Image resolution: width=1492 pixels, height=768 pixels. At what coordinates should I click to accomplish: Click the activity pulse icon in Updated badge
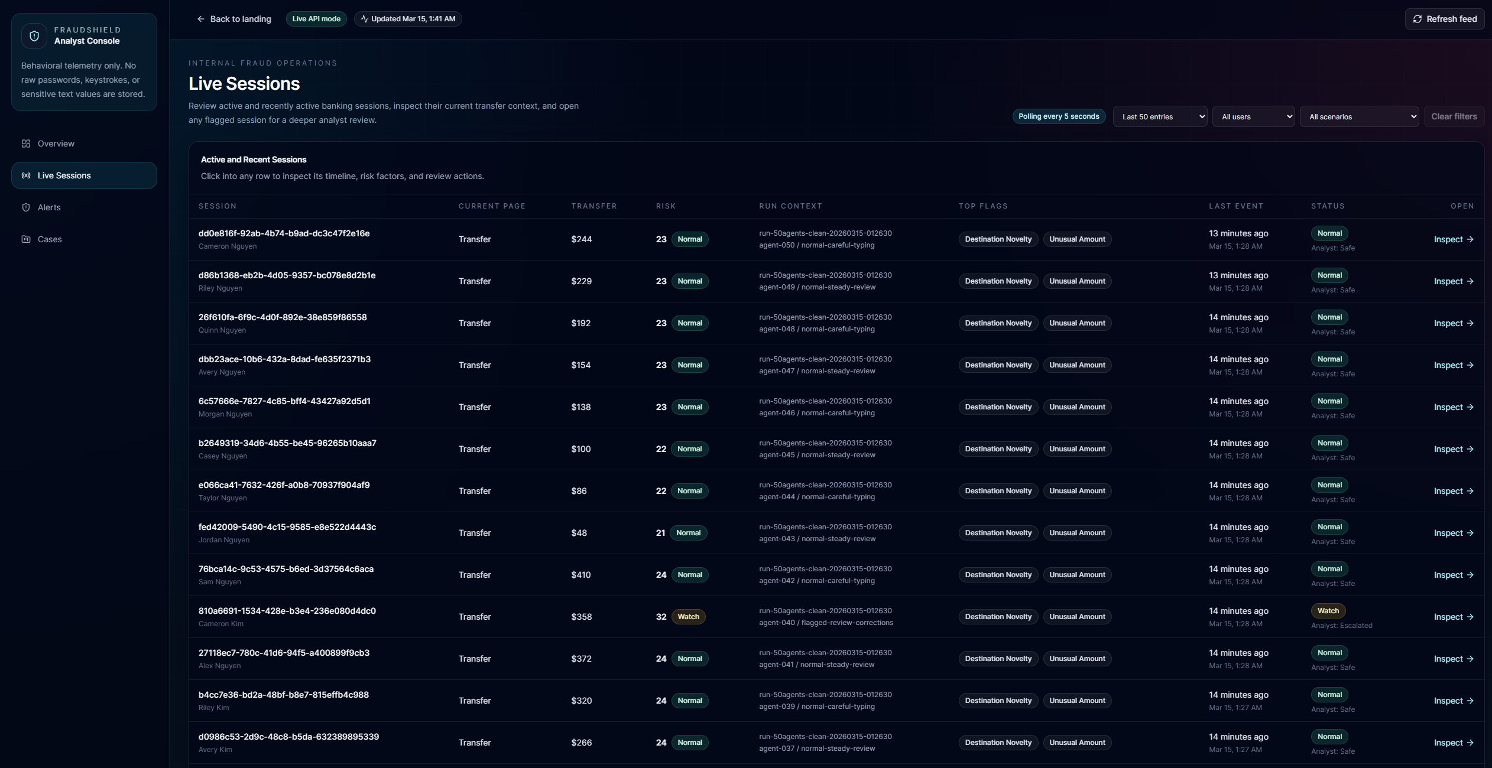click(x=365, y=19)
